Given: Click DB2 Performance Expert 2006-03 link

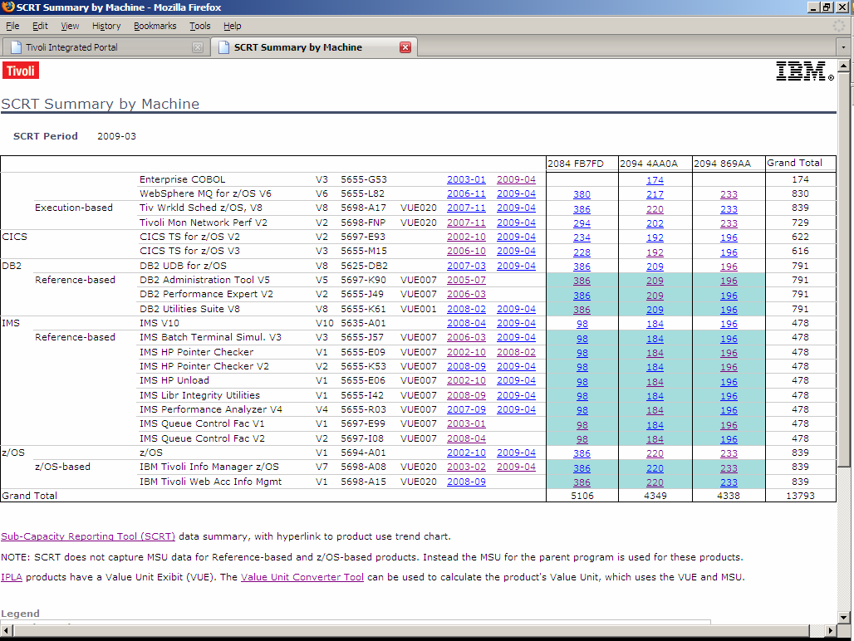Looking at the screenshot, I should [x=466, y=295].
